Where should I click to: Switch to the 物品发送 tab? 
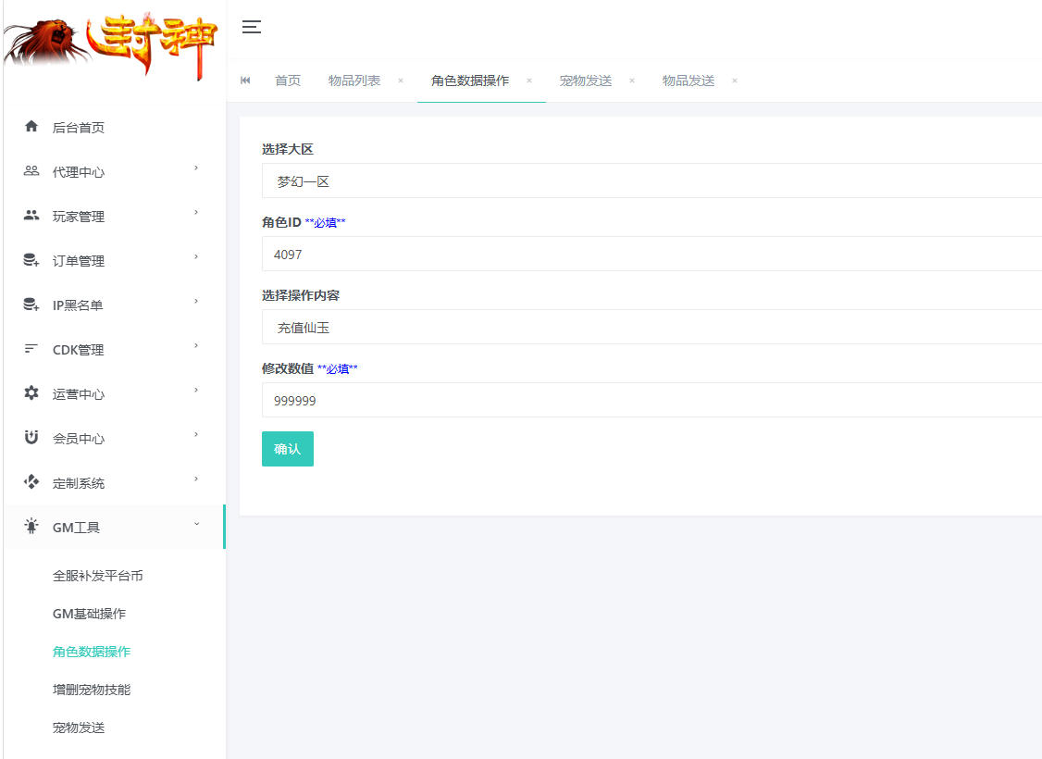[688, 81]
